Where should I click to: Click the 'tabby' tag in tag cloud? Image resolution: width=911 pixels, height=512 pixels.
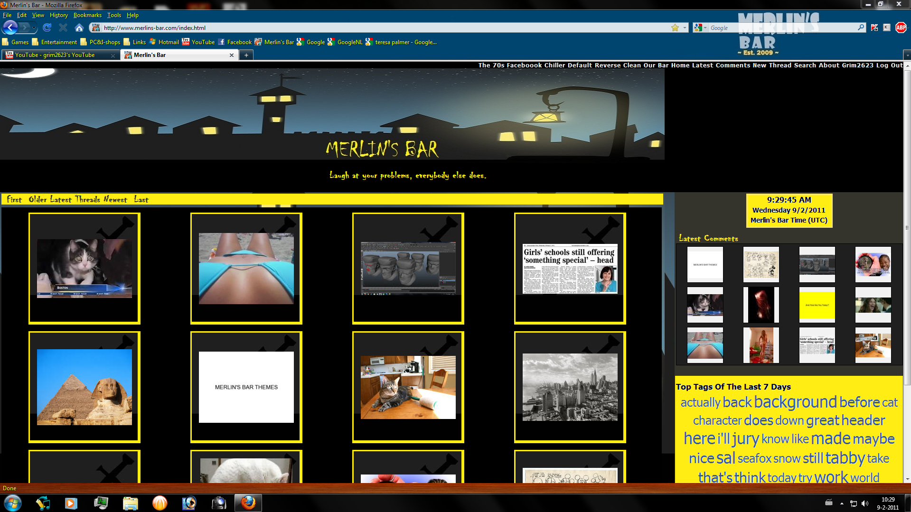click(x=845, y=458)
